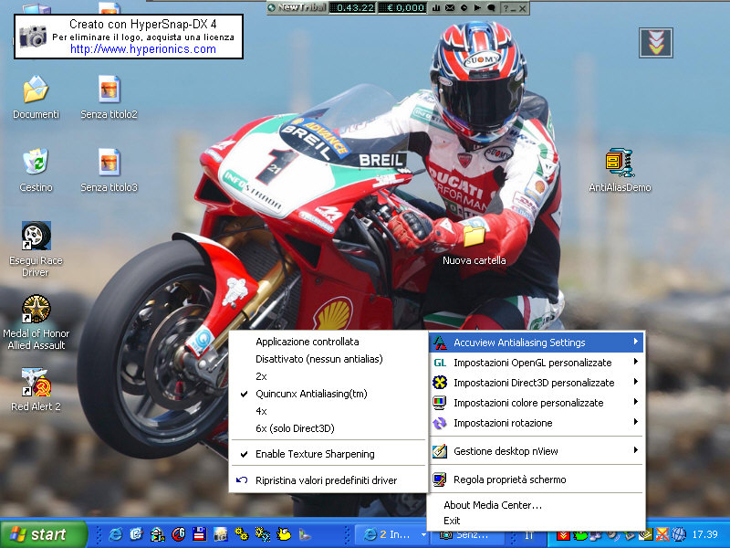
Task: Click the NewTribal € 0,000 cost display
Action: (402, 8)
